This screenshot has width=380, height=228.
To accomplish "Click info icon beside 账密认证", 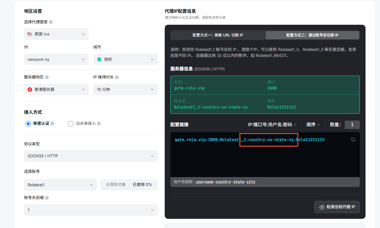I will (52, 124).
